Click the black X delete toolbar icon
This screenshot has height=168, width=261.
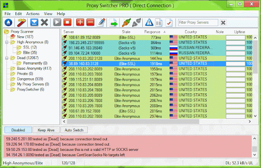(44, 22)
